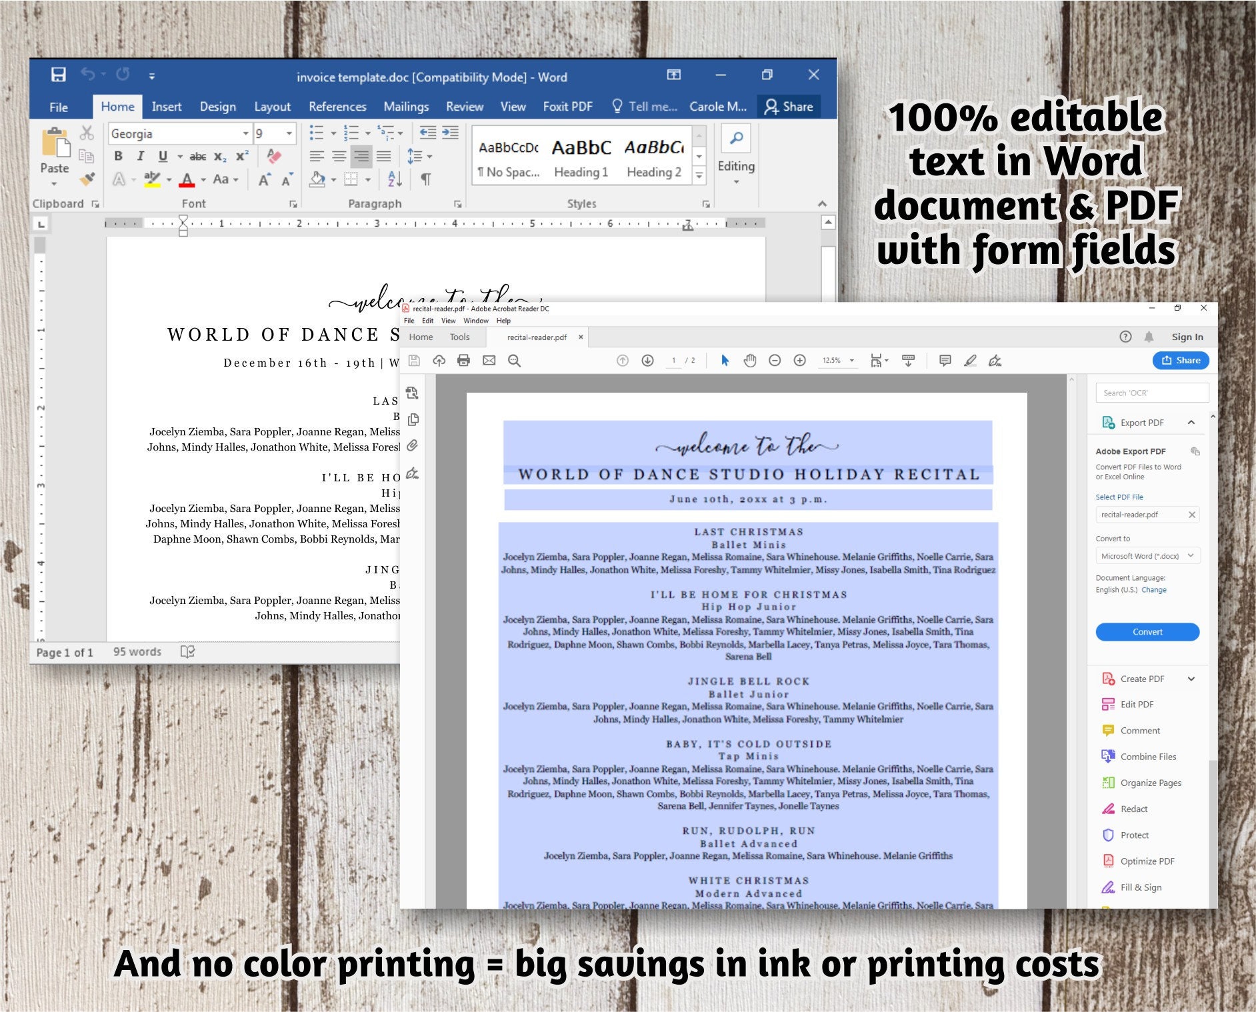Toggle Subscript in Word's Font group
The height and width of the screenshot is (1012, 1256).
[220, 157]
